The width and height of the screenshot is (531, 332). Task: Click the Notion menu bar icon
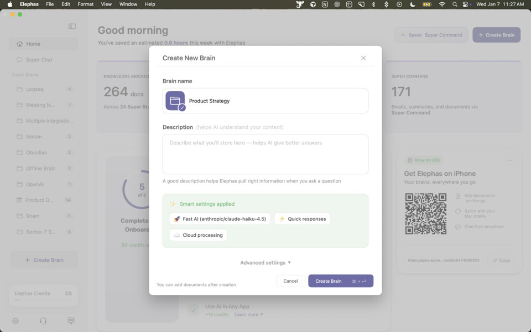click(x=325, y=4)
